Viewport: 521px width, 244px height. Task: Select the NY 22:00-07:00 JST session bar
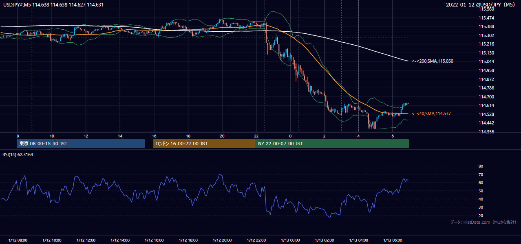332,144
